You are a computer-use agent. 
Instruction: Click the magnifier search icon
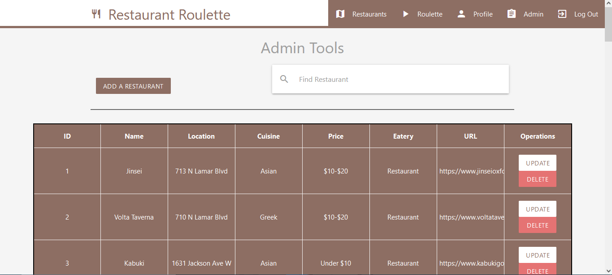(284, 79)
